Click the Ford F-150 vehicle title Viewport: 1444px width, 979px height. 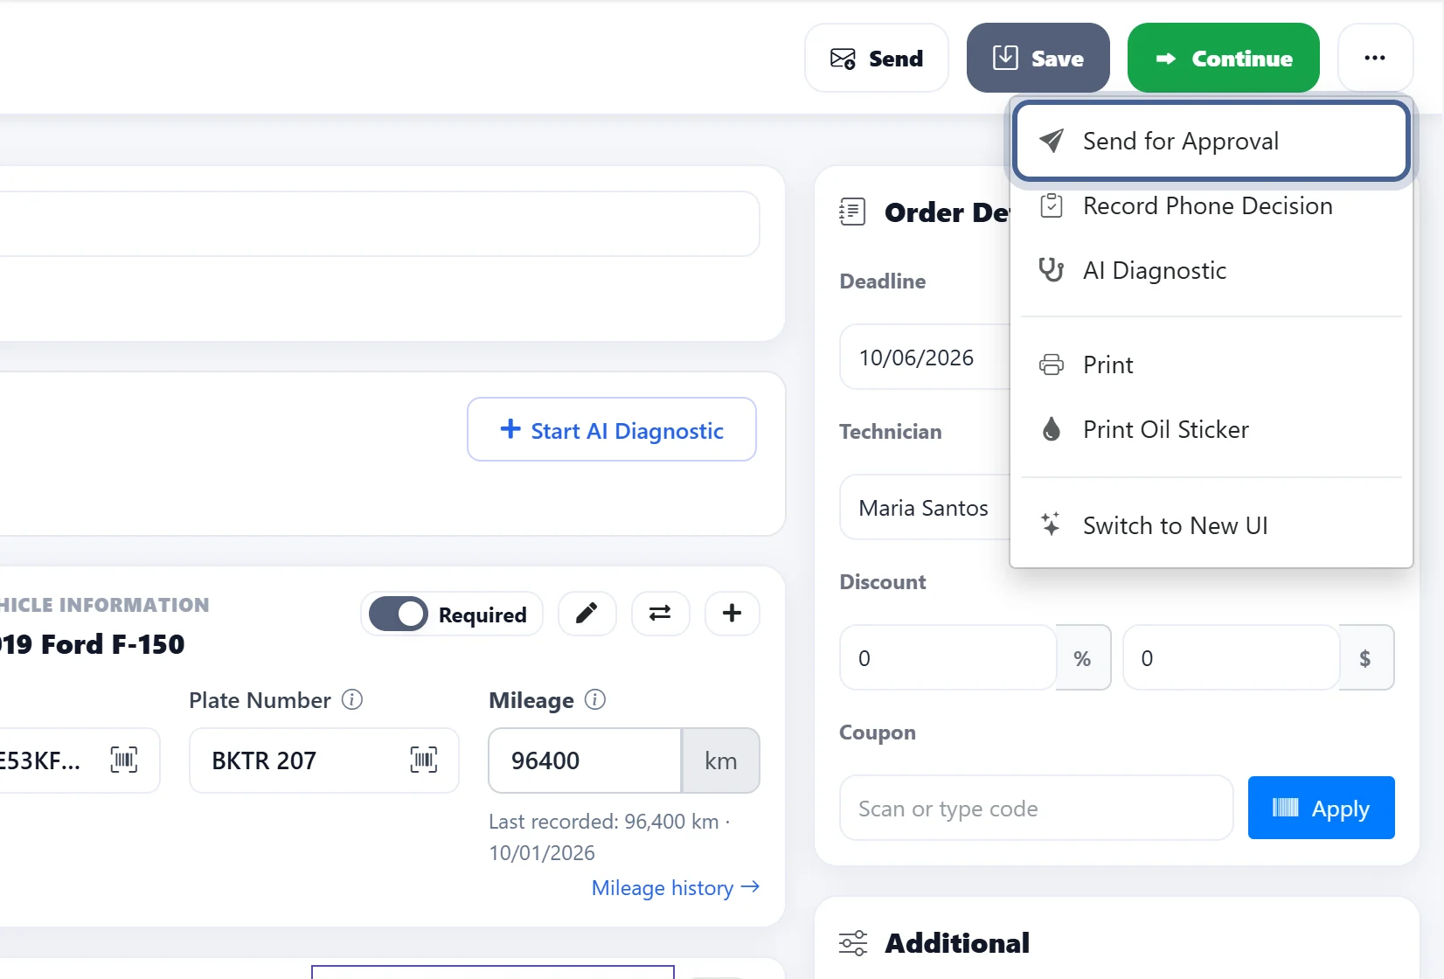pyautogui.click(x=93, y=644)
